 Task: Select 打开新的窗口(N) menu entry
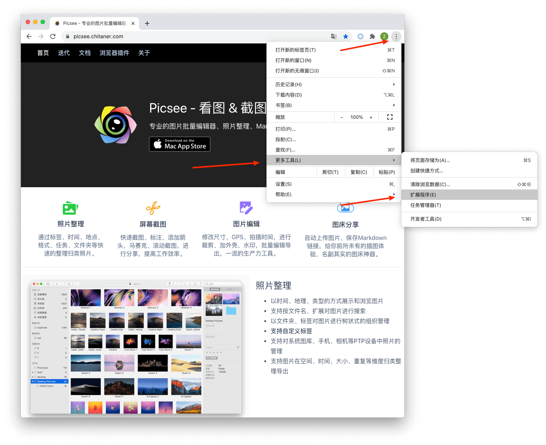[334, 60]
